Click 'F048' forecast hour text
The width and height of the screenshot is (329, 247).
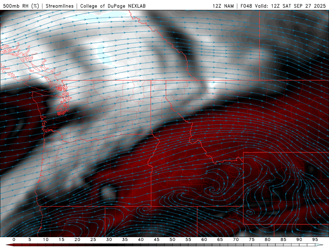246,6
